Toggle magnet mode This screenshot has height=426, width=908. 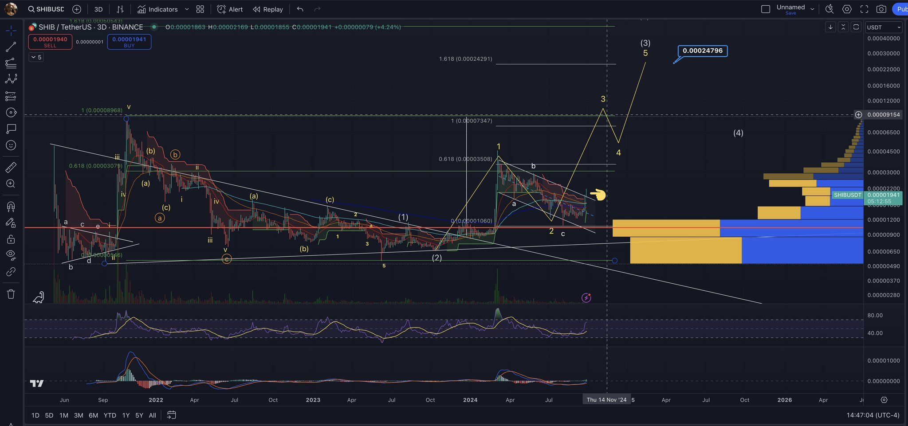click(x=11, y=206)
